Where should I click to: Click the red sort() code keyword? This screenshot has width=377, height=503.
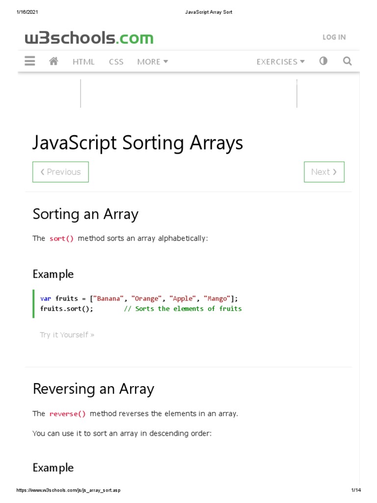point(61,238)
